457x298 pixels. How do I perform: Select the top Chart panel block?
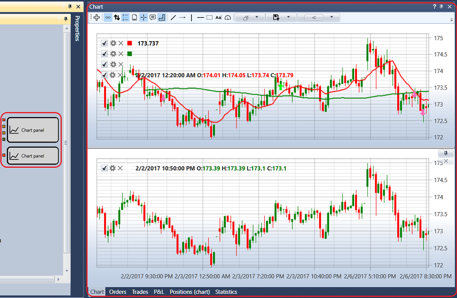[33, 130]
